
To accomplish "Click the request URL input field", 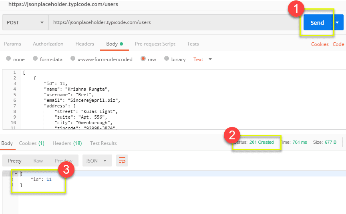I will click(x=172, y=23).
